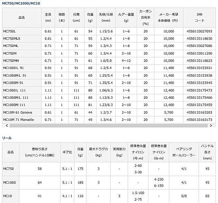This screenshot has height=203, width=218.
Task: Select the リール section heading
Action: pos(7,138)
